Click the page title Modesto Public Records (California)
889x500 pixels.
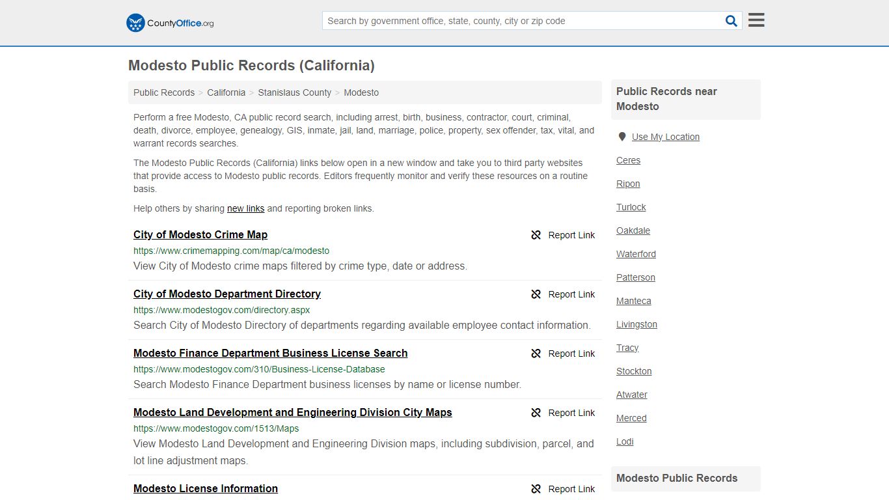pos(251,66)
